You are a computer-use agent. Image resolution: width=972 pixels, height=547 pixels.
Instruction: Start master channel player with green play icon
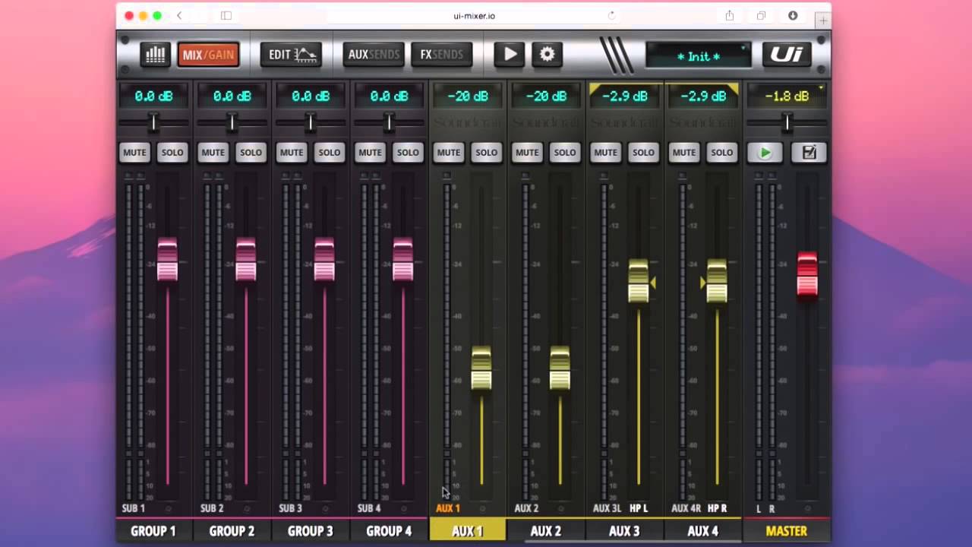click(x=765, y=153)
